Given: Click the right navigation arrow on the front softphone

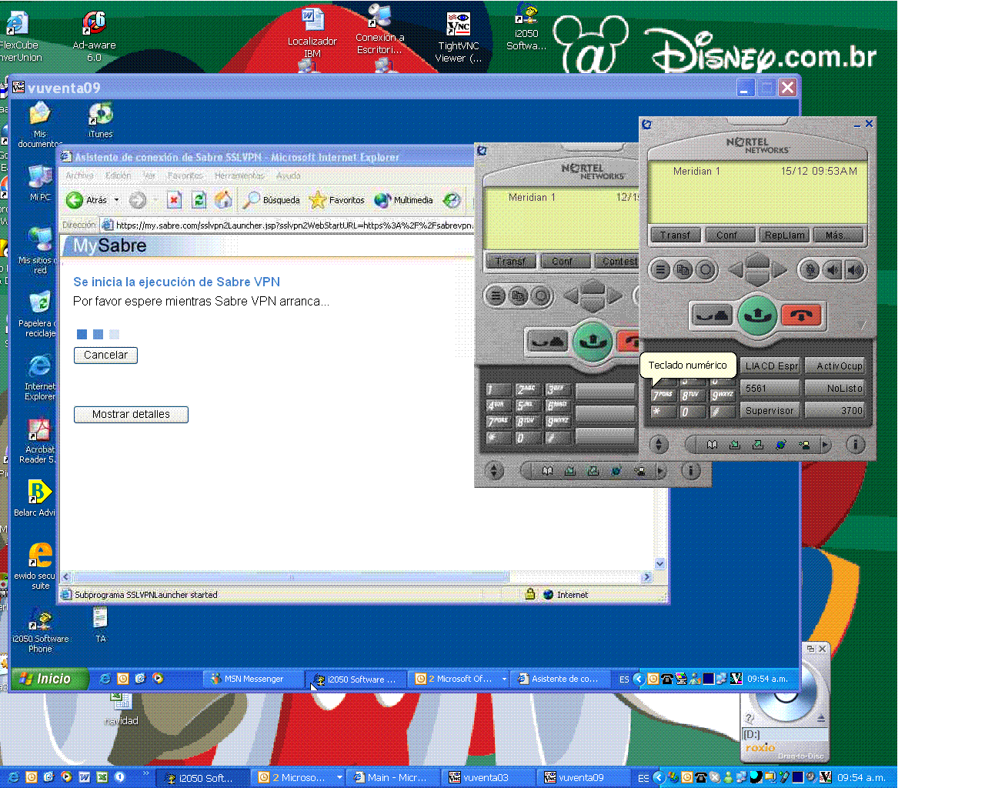Looking at the screenshot, I should 780,269.
